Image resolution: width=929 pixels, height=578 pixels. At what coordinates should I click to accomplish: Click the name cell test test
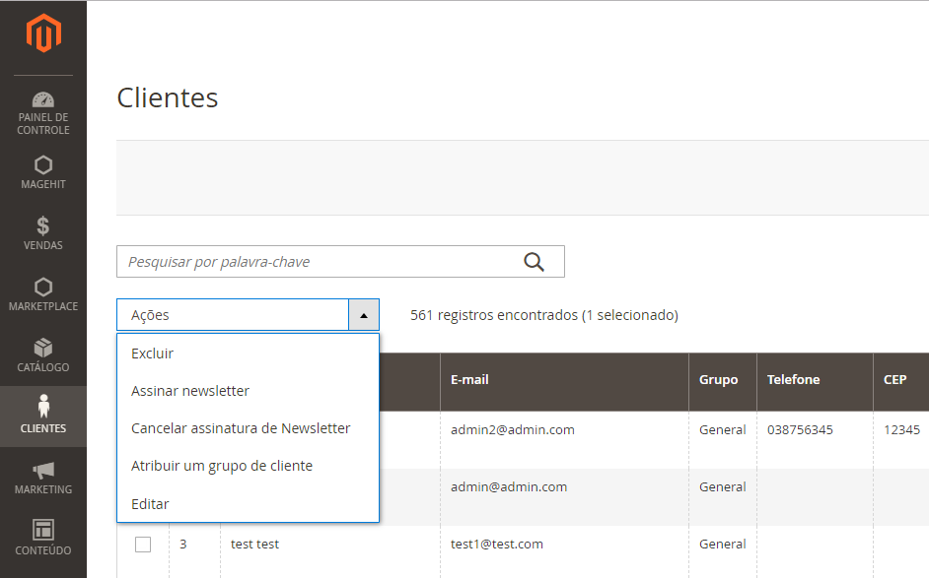pos(254,545)
